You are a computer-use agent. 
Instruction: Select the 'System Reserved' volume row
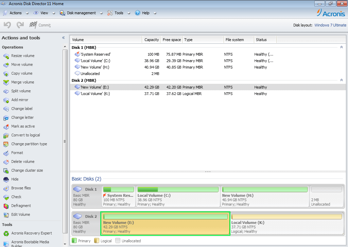(x=208, y=54)
